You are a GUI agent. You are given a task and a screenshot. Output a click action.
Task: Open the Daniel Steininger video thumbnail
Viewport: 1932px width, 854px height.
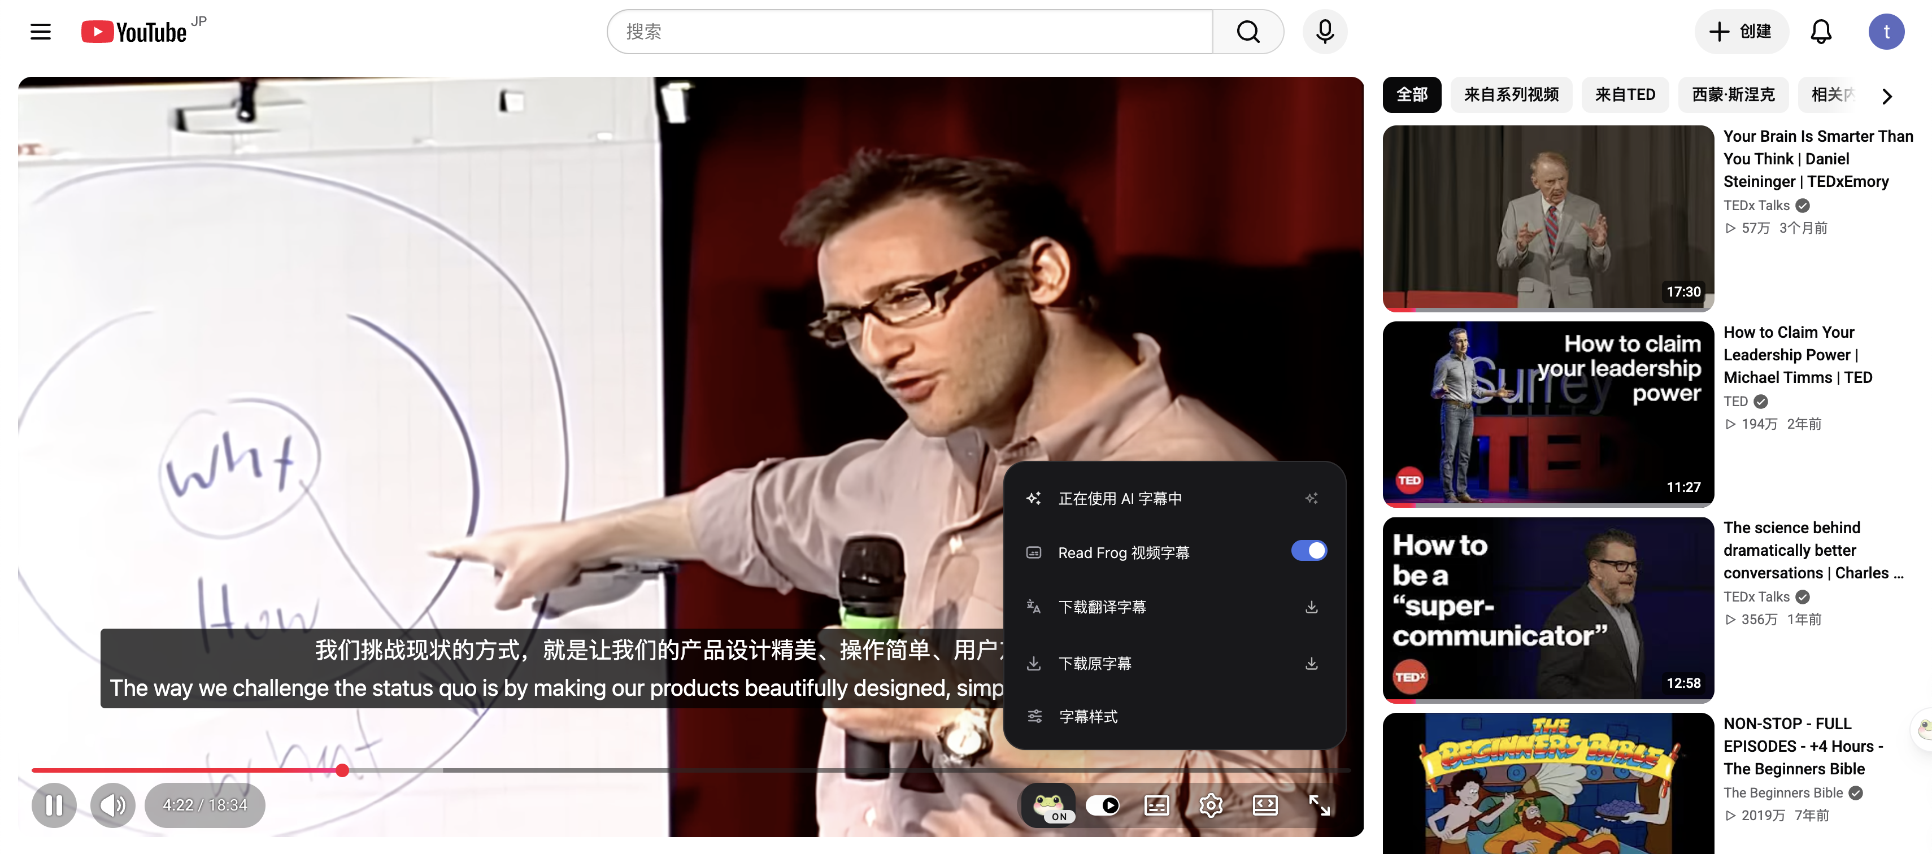coord(1547,218)
